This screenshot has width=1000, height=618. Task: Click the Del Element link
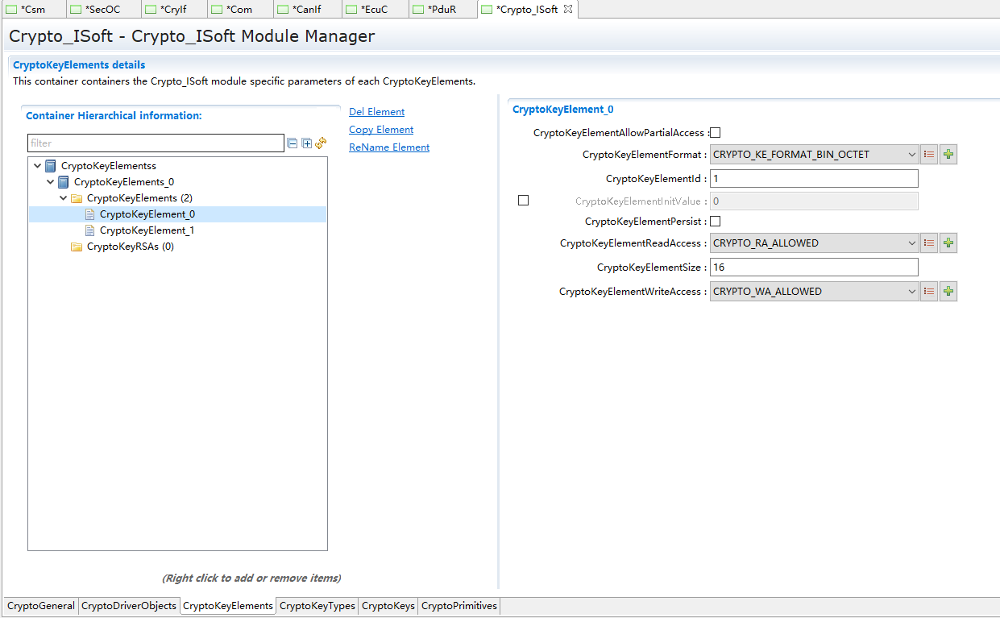[376, 112]
